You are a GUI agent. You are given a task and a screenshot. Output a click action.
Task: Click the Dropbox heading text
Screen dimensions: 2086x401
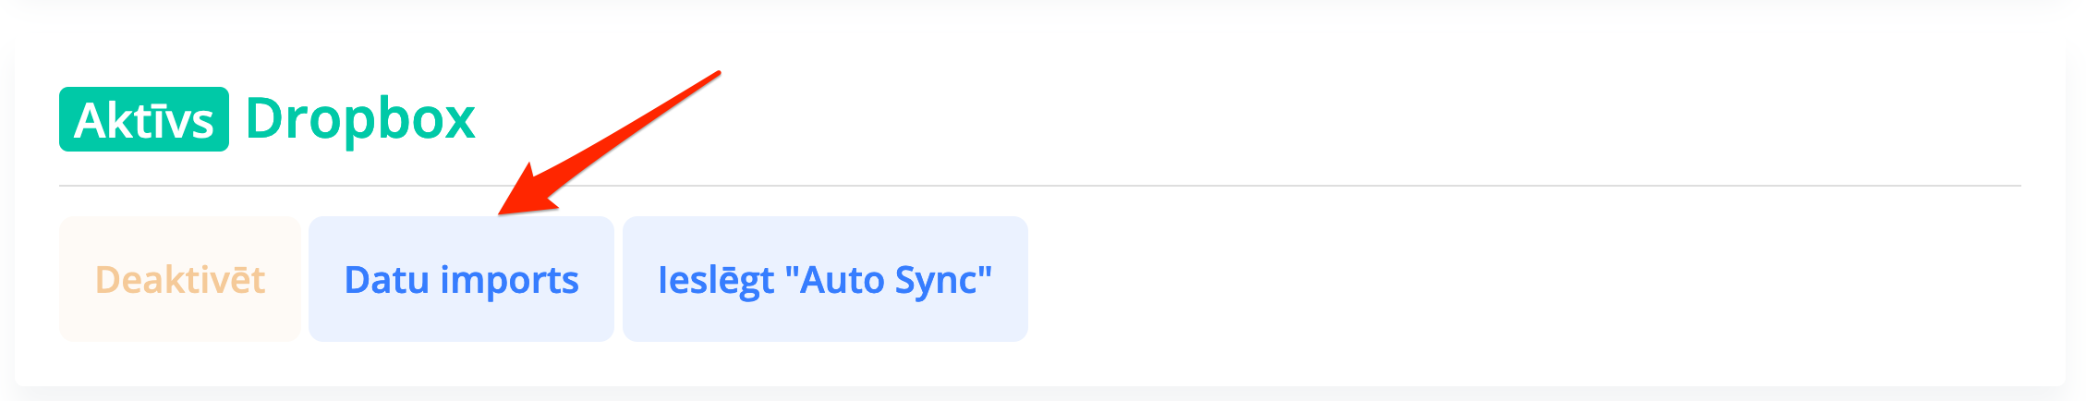(x=360, y=119)
